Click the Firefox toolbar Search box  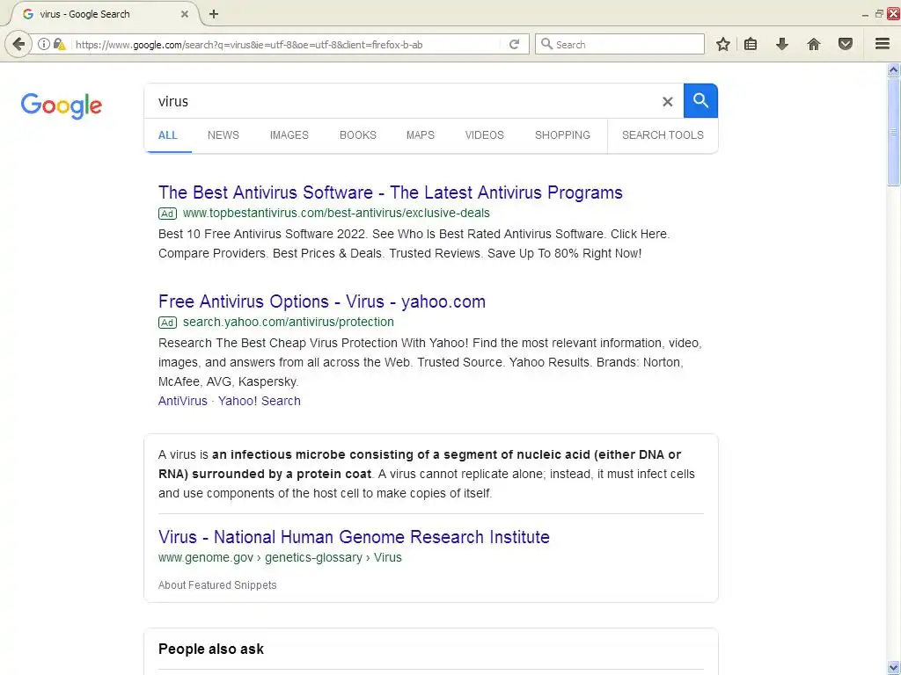pyautogui.click(x=619, y=44)
